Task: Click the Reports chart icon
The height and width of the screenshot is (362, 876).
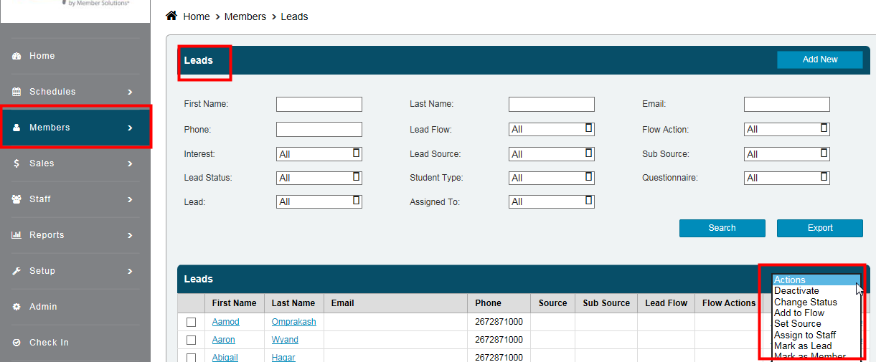Action: tap(17, 235)
